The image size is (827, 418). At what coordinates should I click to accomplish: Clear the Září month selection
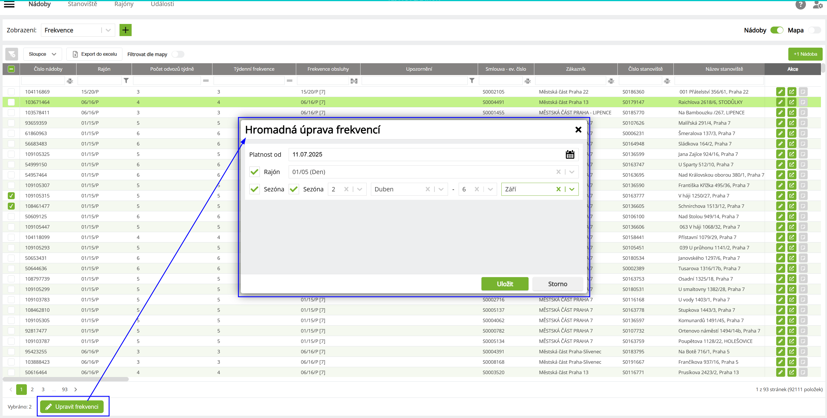coord(558,189)
